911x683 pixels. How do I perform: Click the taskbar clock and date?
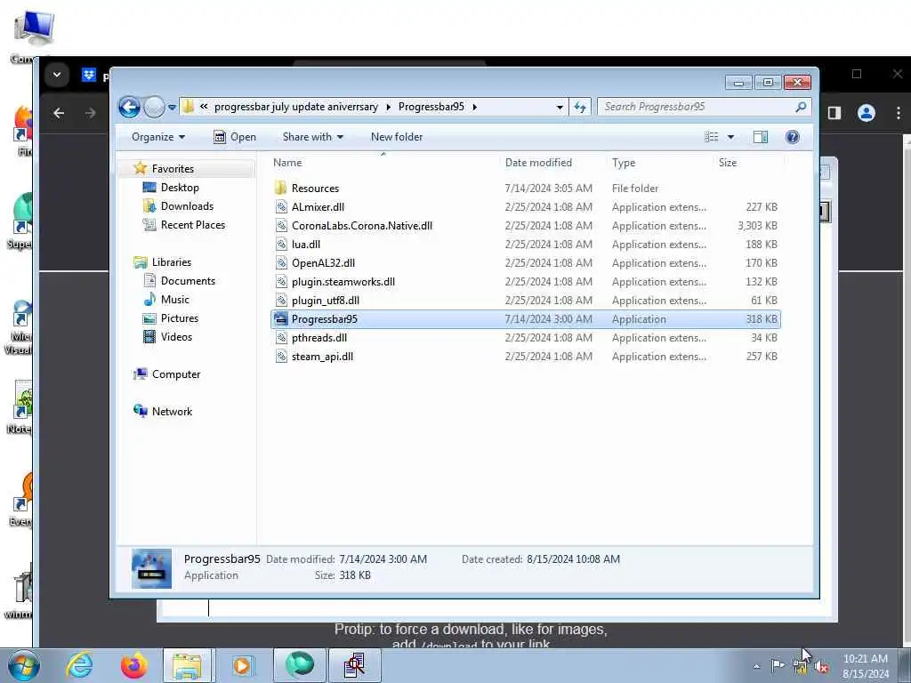[x=866, y=665]
